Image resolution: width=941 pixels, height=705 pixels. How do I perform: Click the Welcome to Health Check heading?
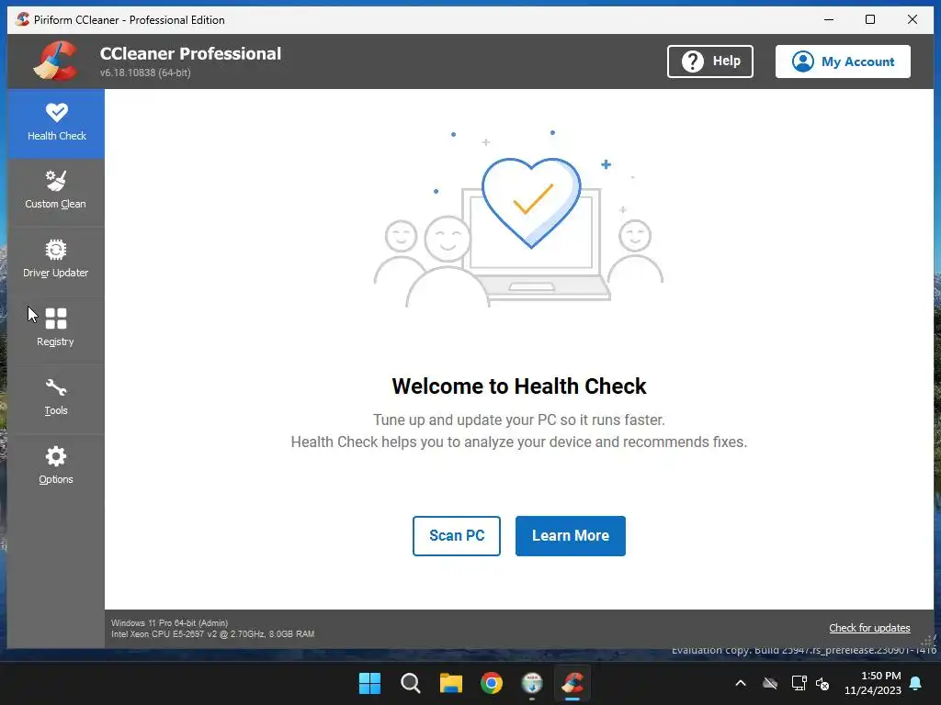[519, 386]
